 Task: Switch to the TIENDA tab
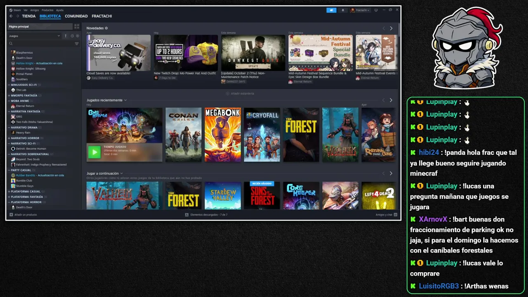pyautogui.click(x=29, y=16)
